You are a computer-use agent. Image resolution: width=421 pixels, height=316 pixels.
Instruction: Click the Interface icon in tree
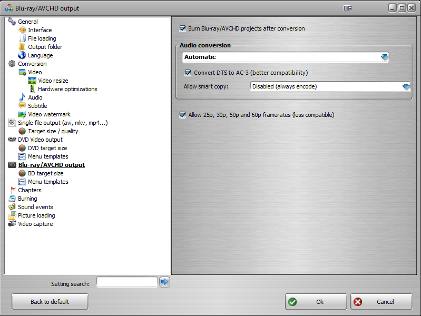pos(22,30)
